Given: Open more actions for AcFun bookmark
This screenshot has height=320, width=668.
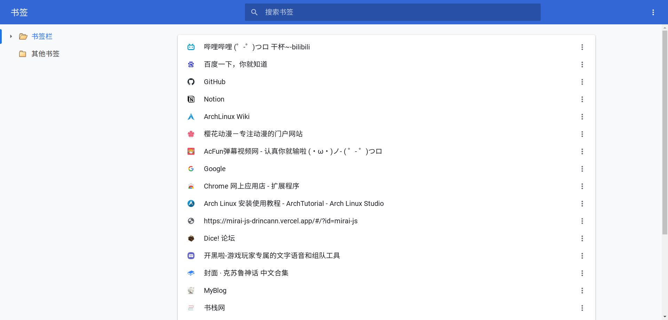Looking at the screenshot, I should pos(582,151).
